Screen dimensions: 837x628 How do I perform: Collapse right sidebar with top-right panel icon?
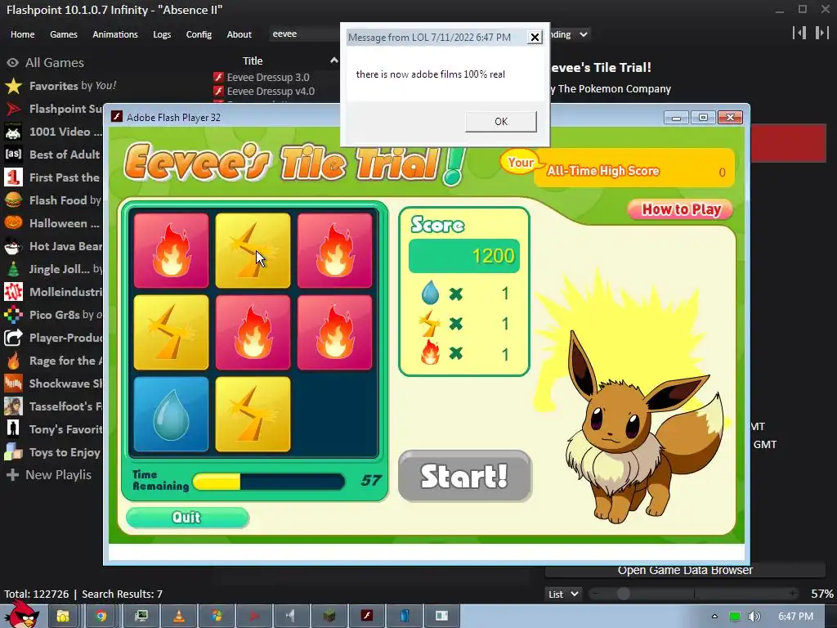click(x=821, y=33)
